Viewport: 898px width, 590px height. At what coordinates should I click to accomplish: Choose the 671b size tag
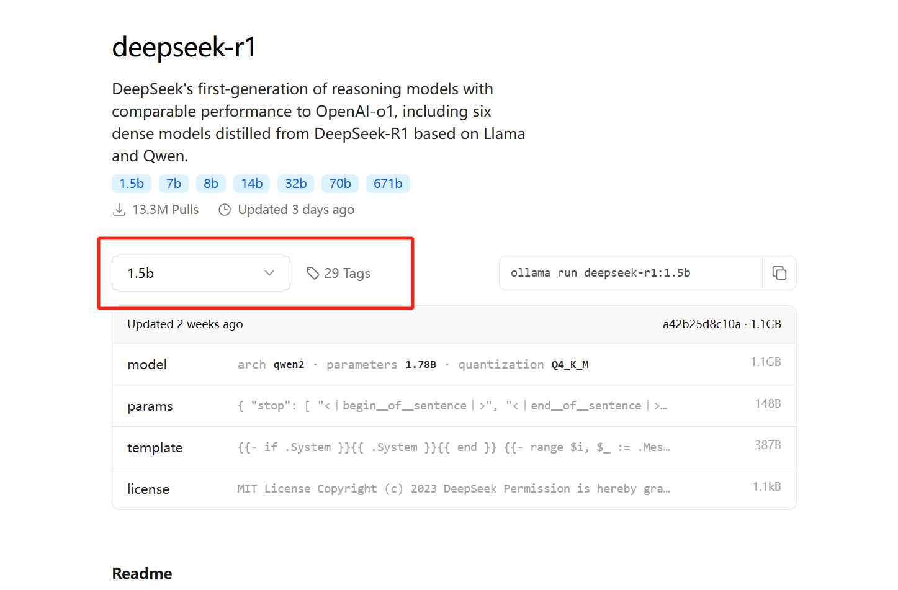coord(388,184)
